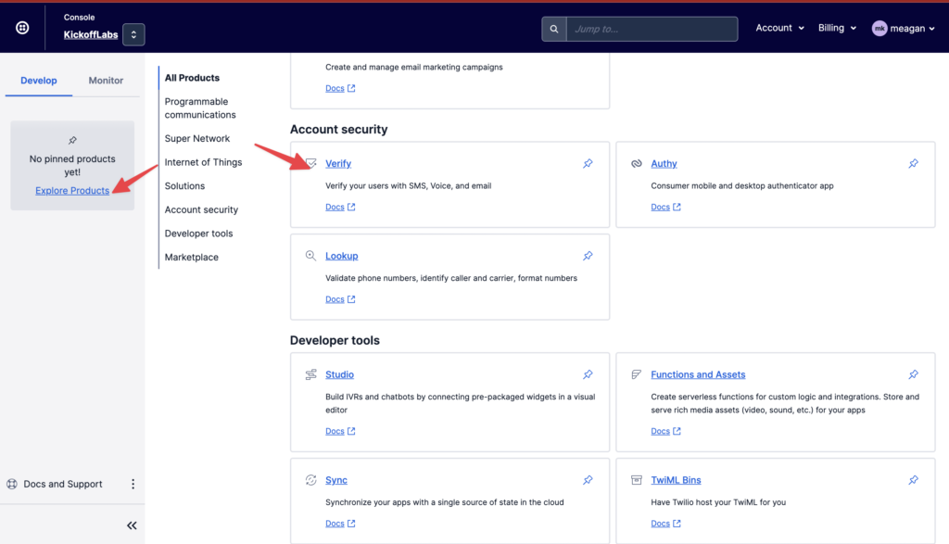949x544 pixels.
Task: Pin the TwiML Bins product
Action: click(x=913, y=480)
